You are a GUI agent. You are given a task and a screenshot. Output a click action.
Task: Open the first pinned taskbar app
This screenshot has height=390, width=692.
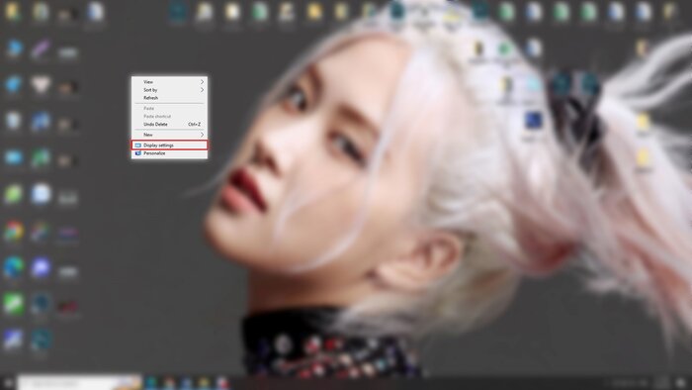click(151, 383)
